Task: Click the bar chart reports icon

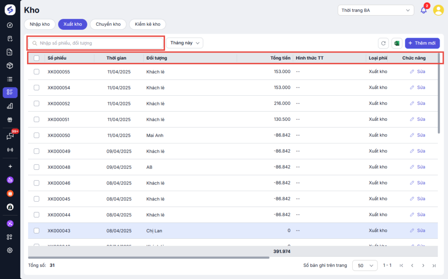Action: tap(10, 106)
